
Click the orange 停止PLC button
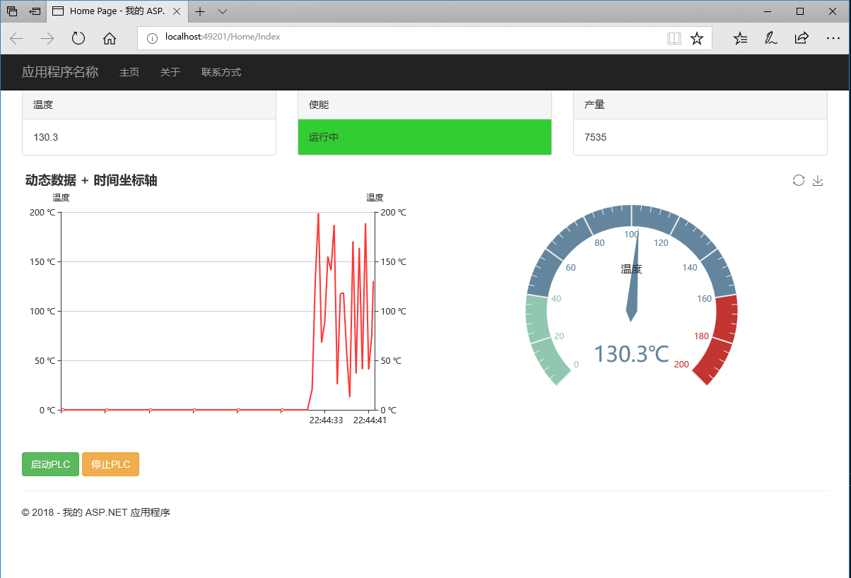(111, 464)
